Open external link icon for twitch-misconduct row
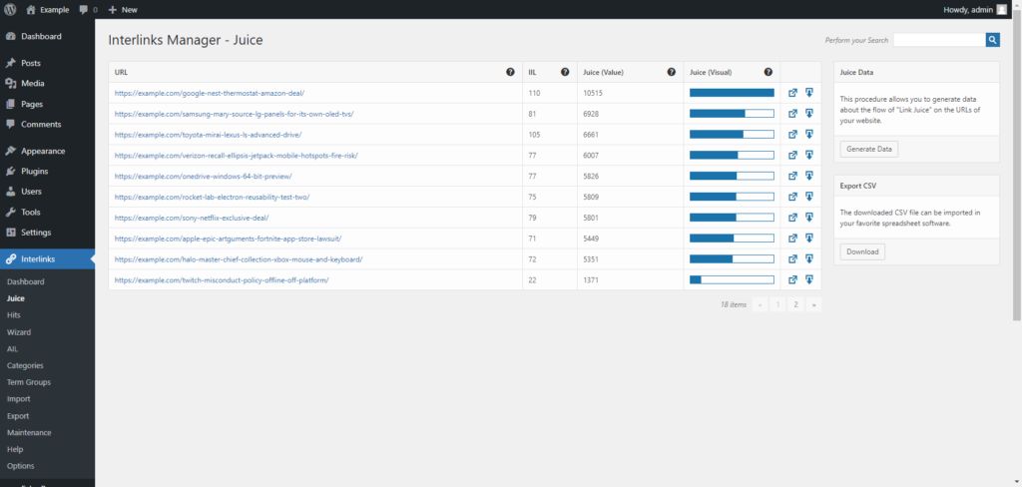 [792, 279]
